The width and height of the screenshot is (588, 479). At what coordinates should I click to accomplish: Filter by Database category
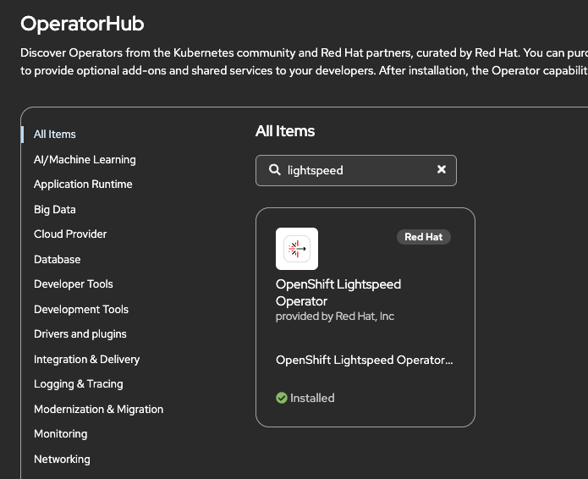tap(57, 259)
